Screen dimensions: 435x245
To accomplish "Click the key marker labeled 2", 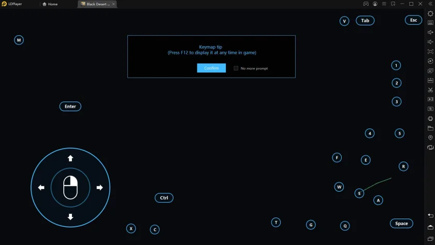I will (397, 83).
